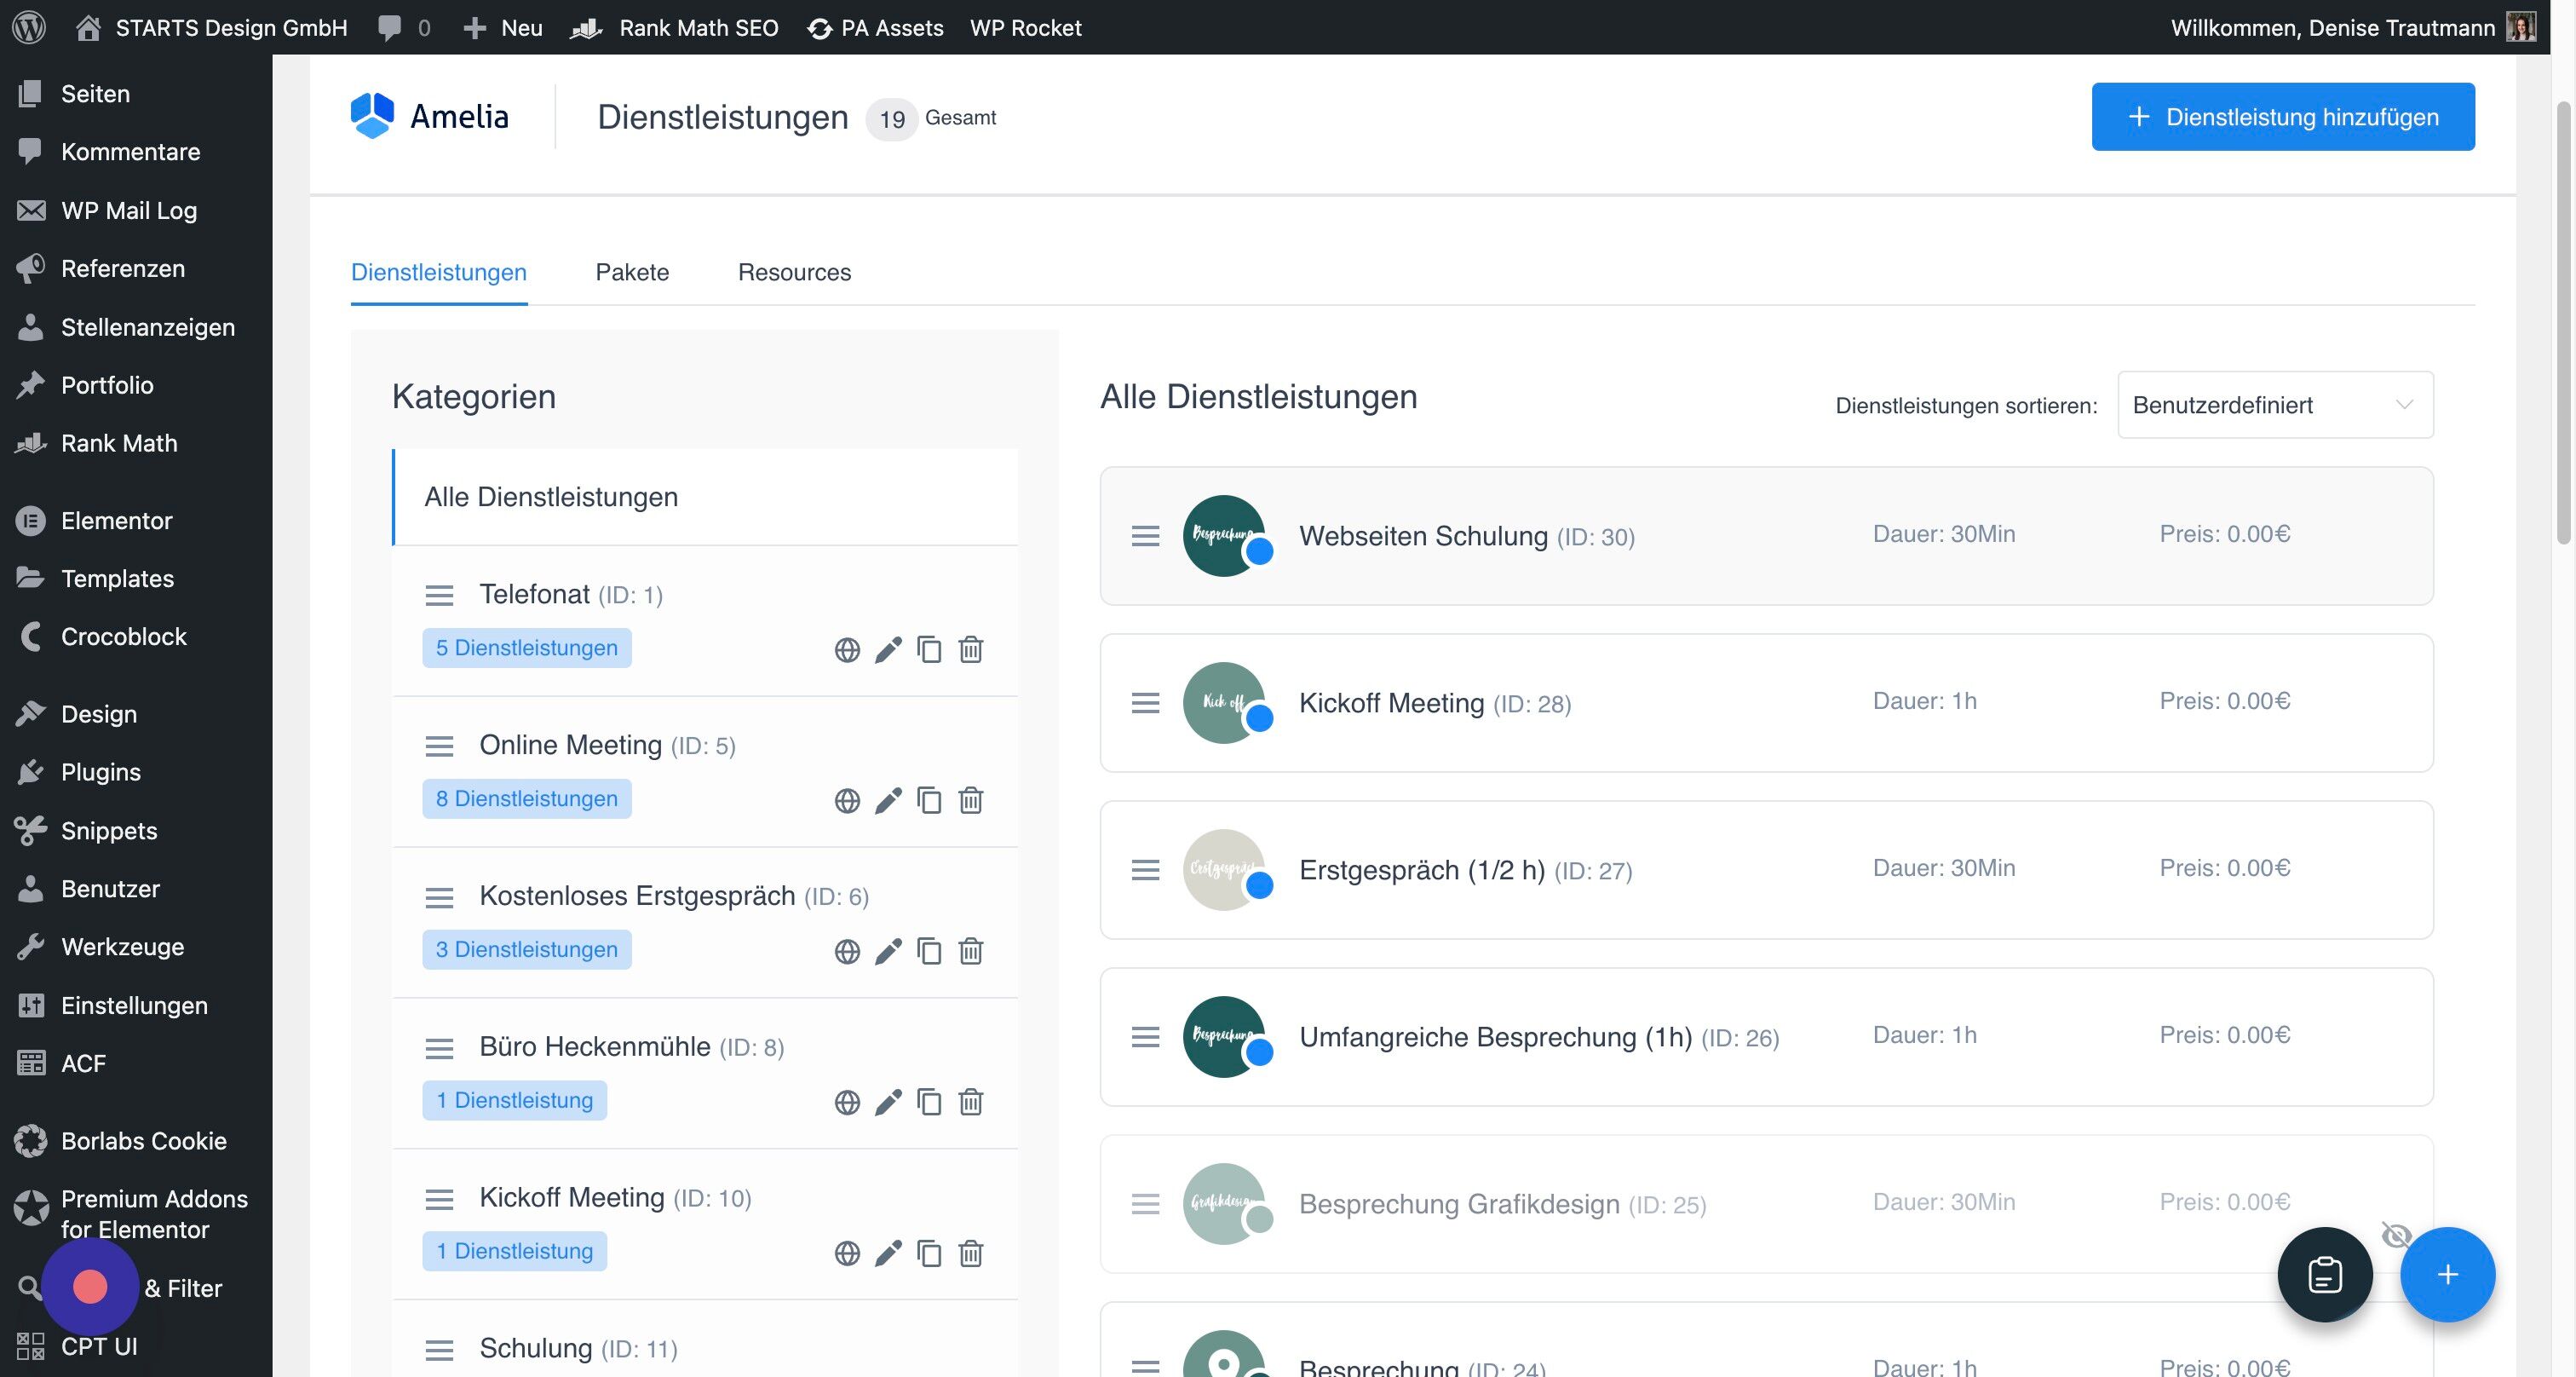Delete the Büro Heckenmühle category
This screenshot has width=2576, height=1377.
[971, 1102]
